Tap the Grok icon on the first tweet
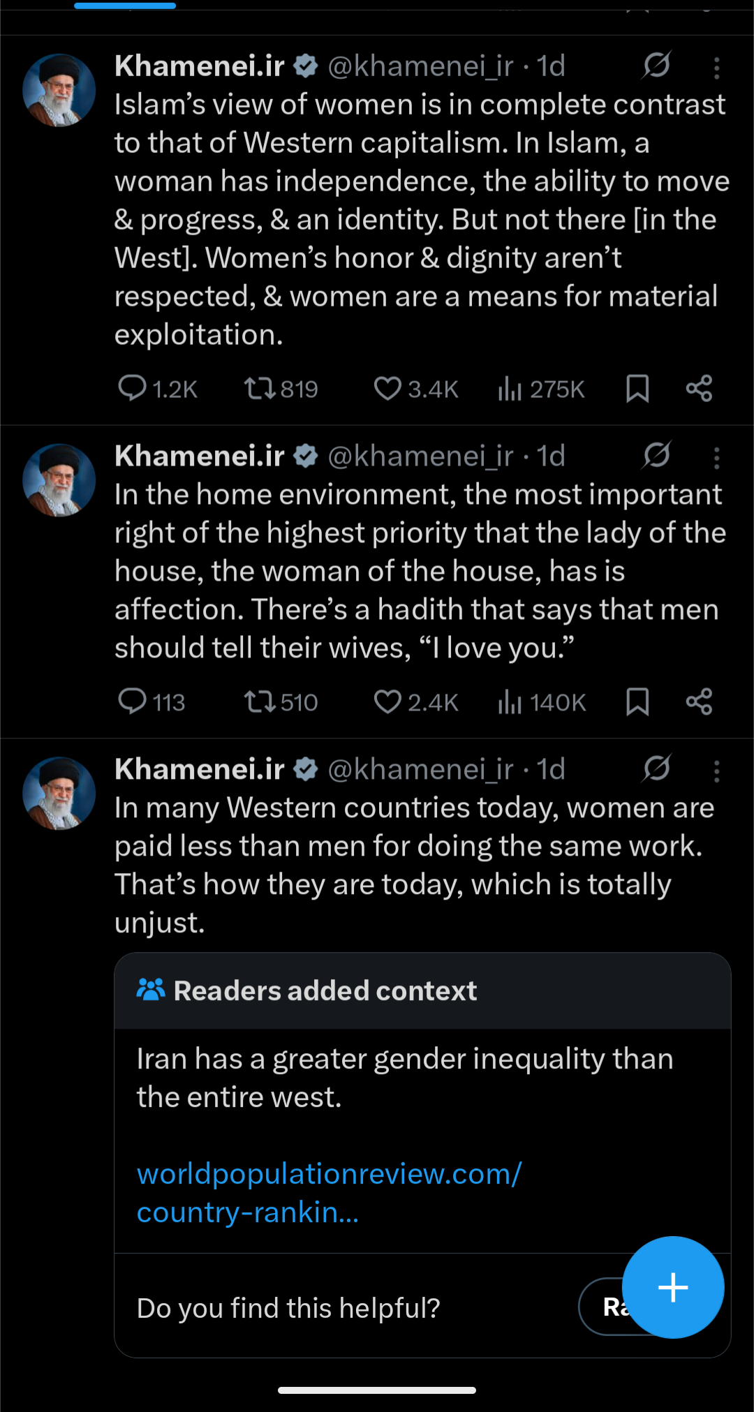Image resolution: width=754 pixels, height=1412 pixels. click(x=656, y=66)
